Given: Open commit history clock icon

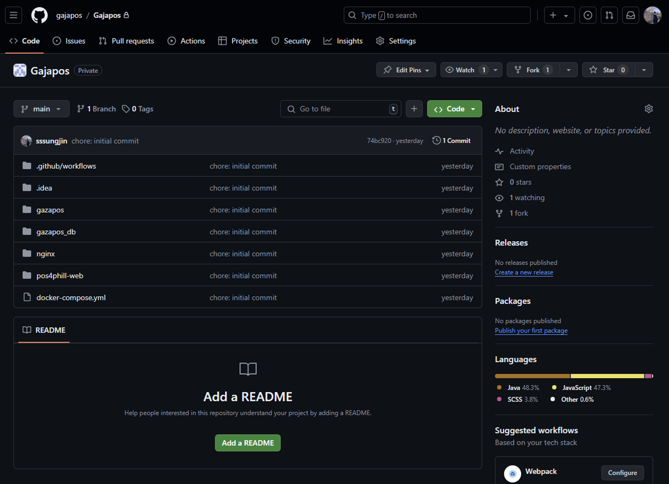Looking at the screenshot, I should coord(436,141).
